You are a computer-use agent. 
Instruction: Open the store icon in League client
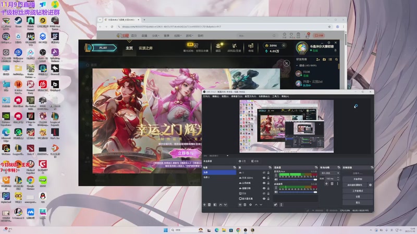tap(251, 47)
